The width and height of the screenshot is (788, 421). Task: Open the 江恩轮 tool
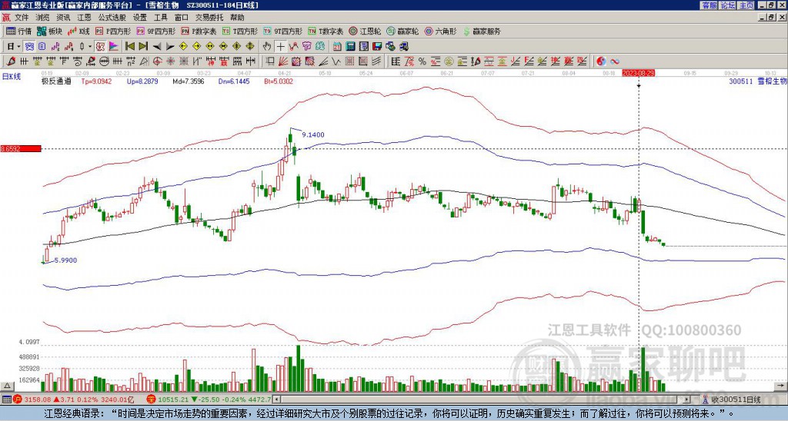tap(365, 31)
